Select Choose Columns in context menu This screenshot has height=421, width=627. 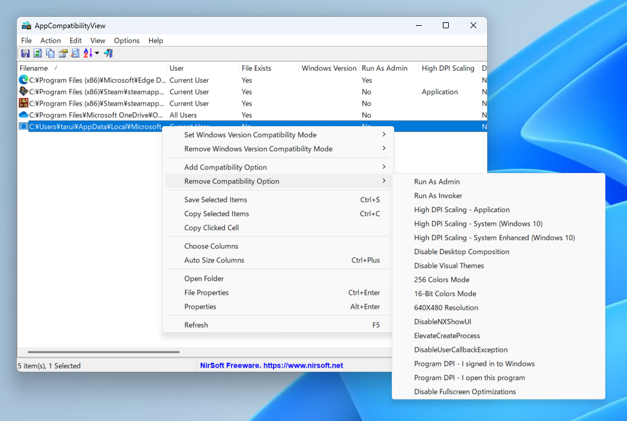pyautogui.click(x=278, y=246)
